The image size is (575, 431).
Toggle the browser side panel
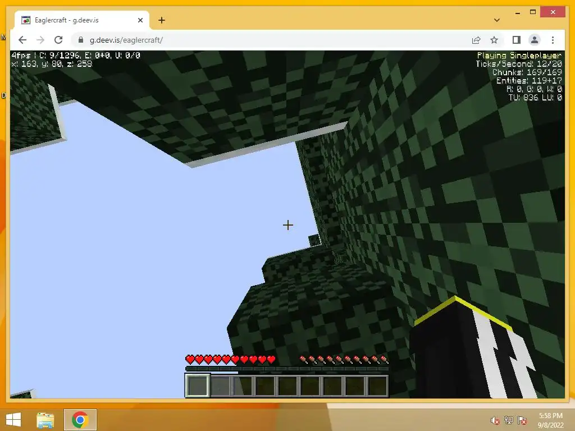(x=517, y=40)
